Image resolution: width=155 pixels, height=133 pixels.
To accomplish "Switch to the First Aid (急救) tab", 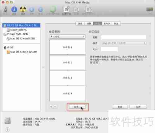I will pyautogui.click(x=80, y=24).
